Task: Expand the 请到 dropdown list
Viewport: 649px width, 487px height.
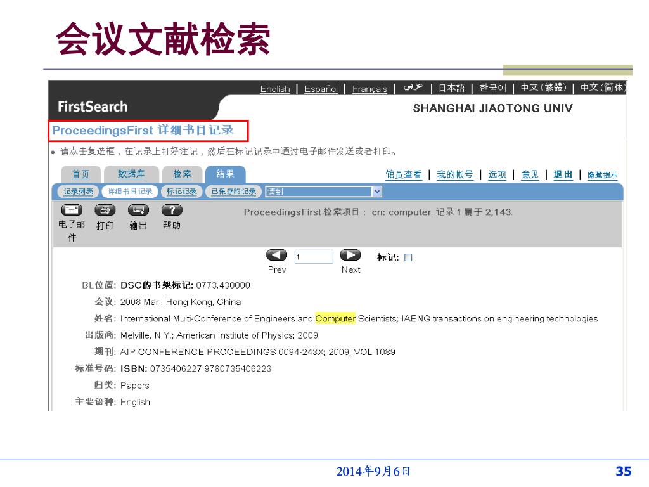Action: click(x=377, y=192)
